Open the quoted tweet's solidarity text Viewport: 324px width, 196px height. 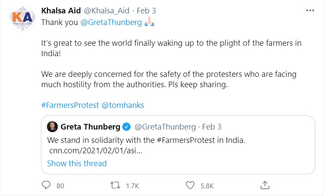point(146,140)
